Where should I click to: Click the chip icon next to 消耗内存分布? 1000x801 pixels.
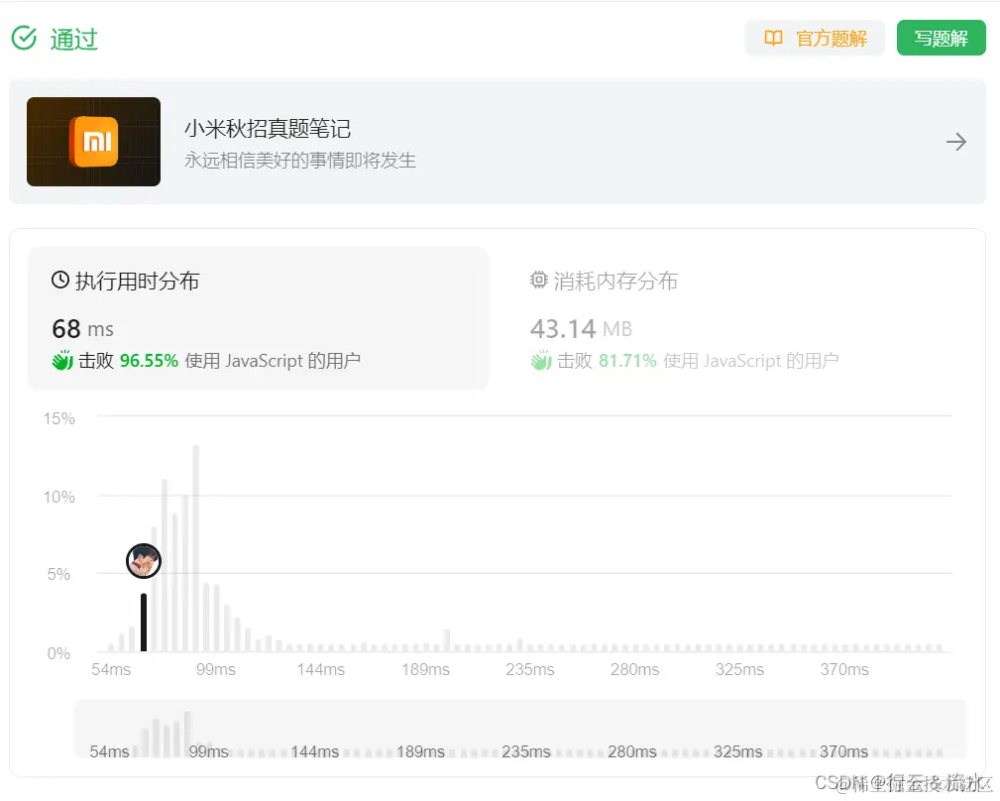539,280
